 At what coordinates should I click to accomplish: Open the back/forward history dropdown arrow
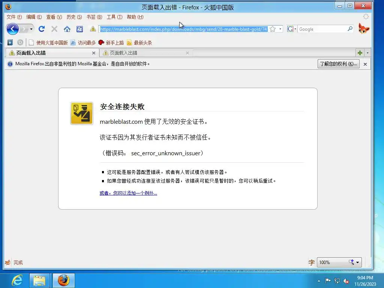tap(31, 29)
